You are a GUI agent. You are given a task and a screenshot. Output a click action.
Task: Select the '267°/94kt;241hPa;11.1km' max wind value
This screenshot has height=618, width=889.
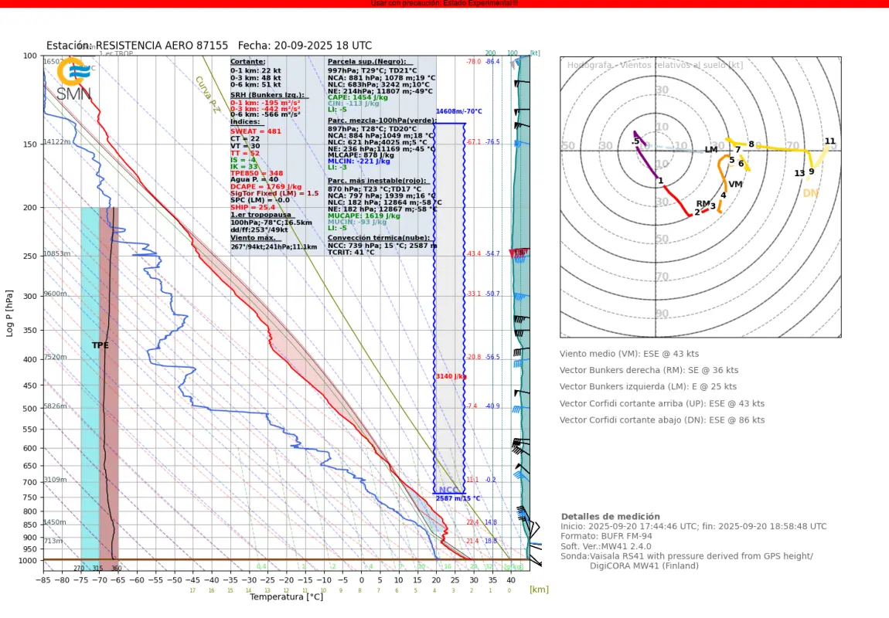coord(274,247)
